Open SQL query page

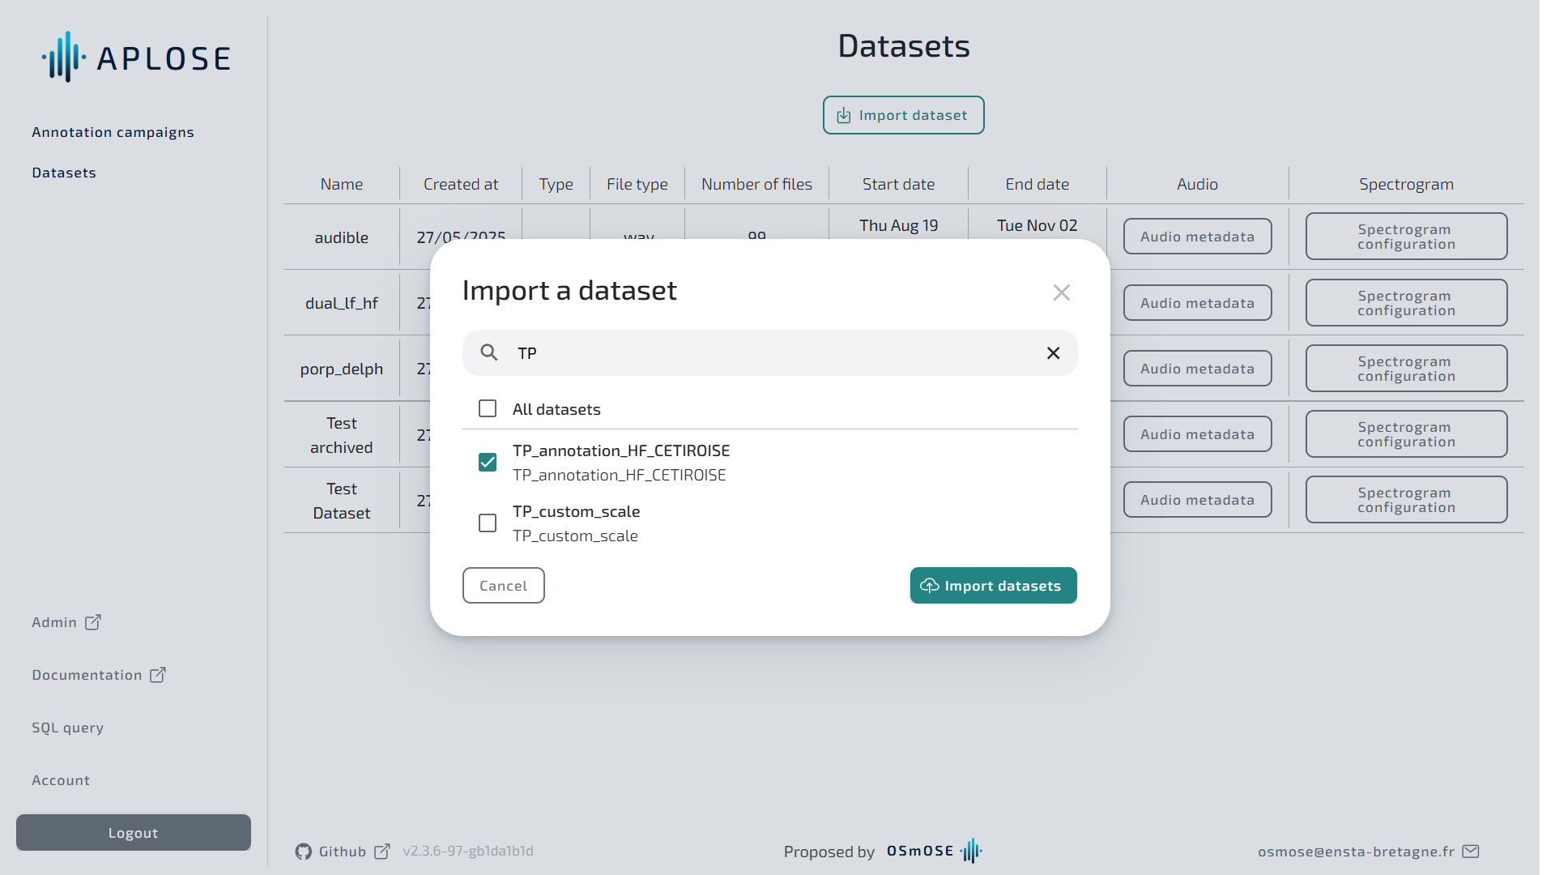67,728
